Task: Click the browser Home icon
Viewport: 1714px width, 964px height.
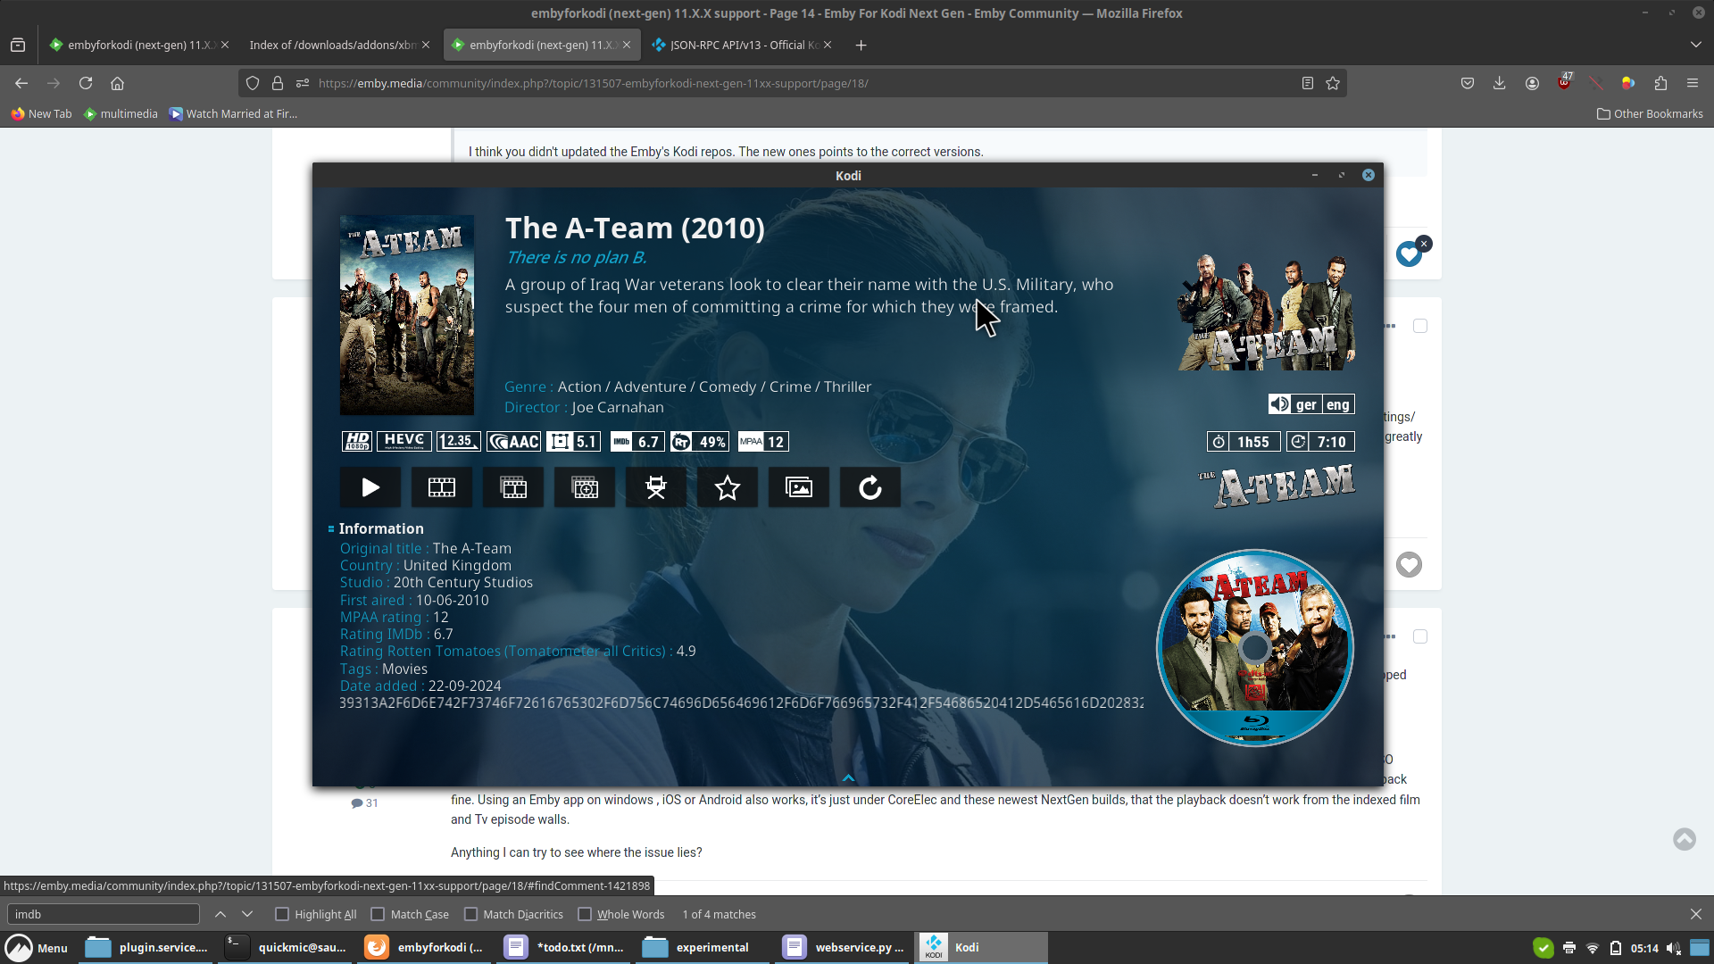Action: coord(117,83)
